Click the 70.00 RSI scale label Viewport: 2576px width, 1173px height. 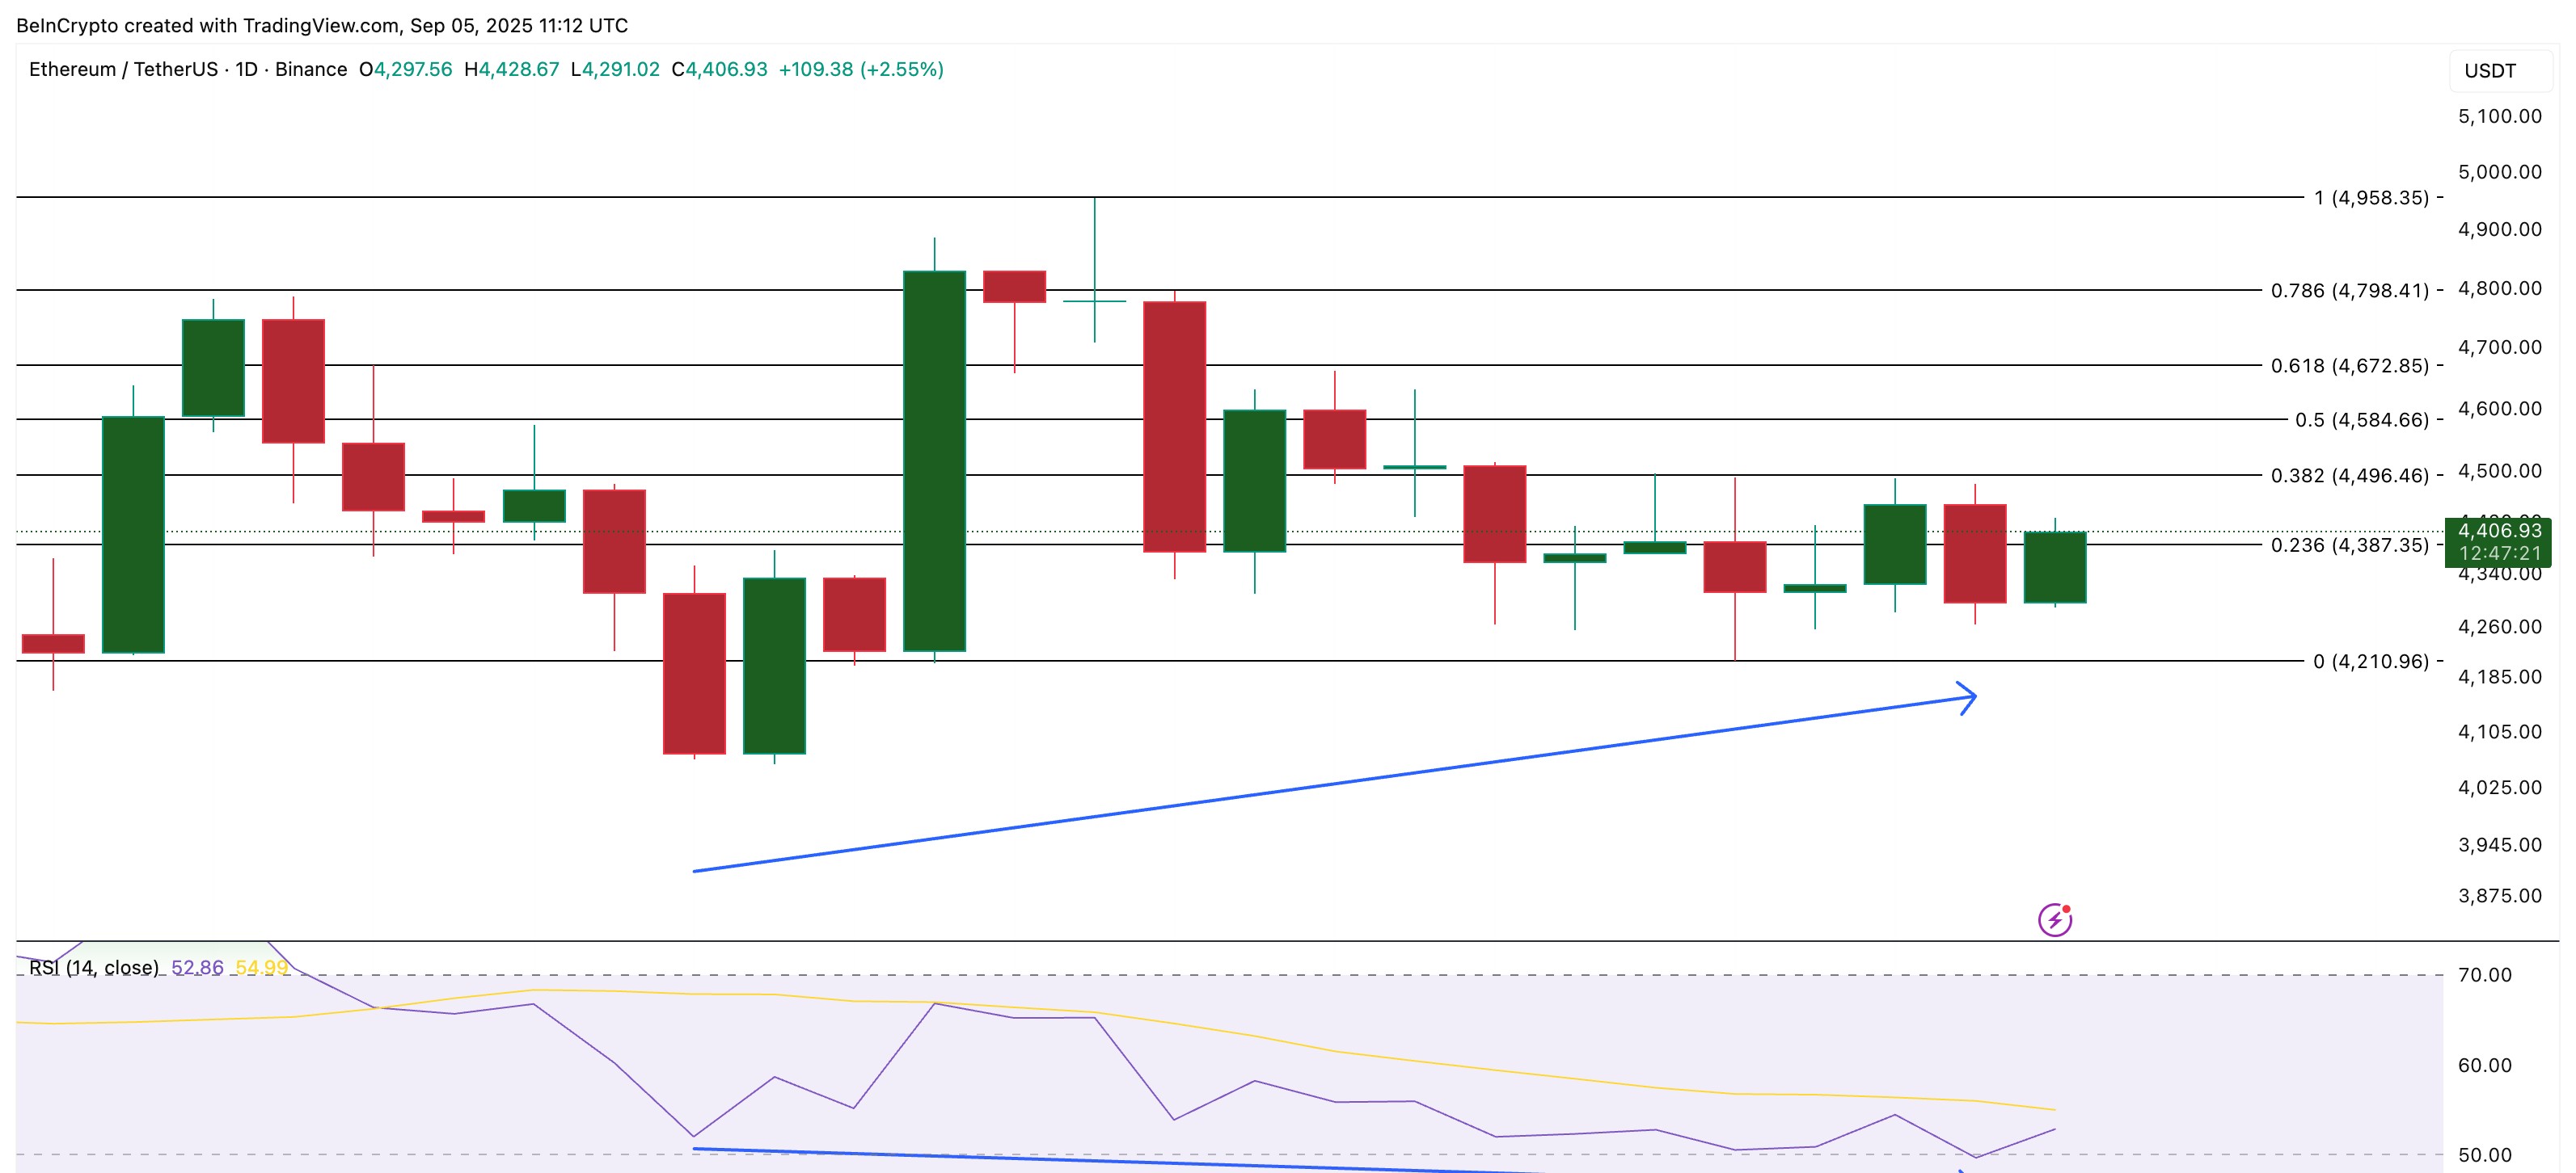point(2485,974)
